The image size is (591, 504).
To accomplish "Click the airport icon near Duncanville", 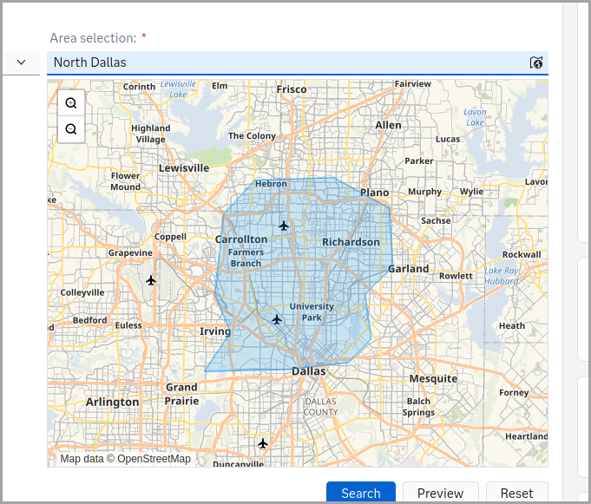I will (x=263, y=443).
